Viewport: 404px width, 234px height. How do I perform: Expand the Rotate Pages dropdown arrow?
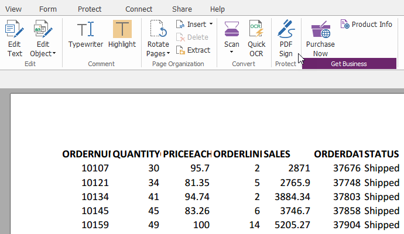pos(168,54)
